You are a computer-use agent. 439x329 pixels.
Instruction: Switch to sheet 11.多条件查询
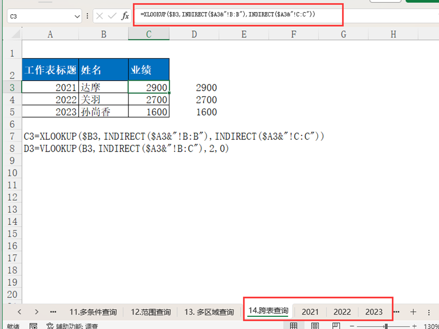tap(93, 312)
